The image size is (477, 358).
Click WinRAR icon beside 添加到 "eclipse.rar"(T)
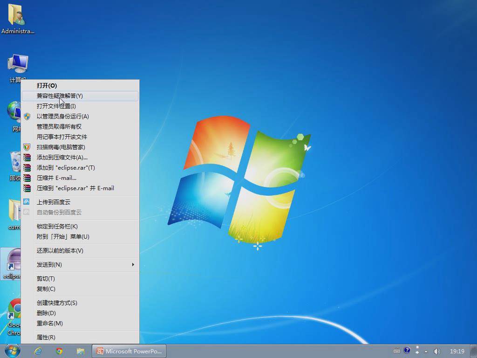click(27, 168)
